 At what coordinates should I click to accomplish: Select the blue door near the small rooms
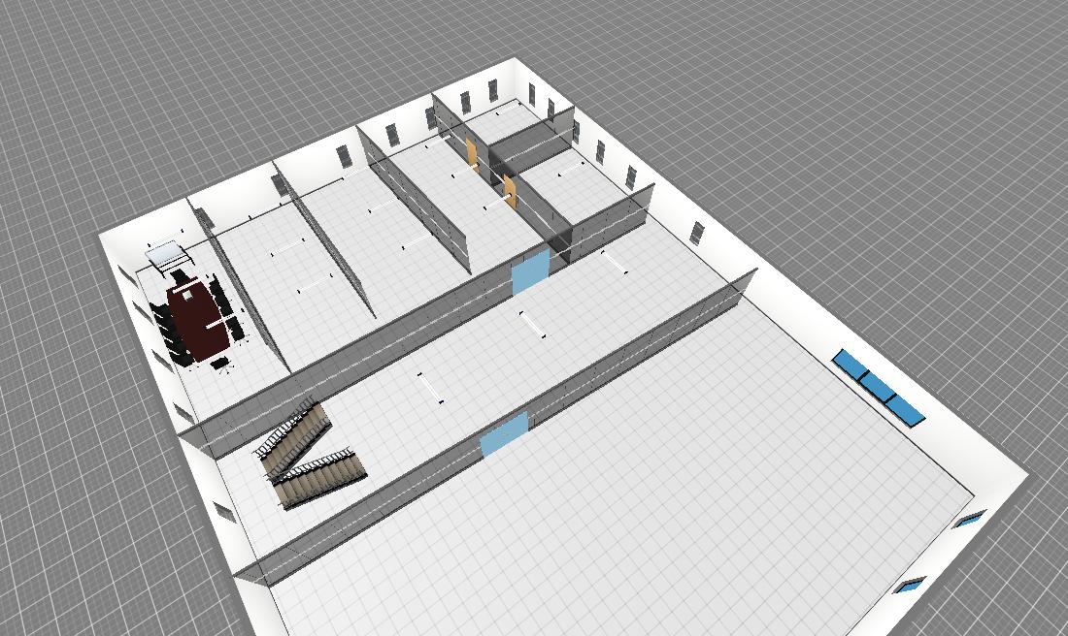pyautogui.click(x=529, y=270)
